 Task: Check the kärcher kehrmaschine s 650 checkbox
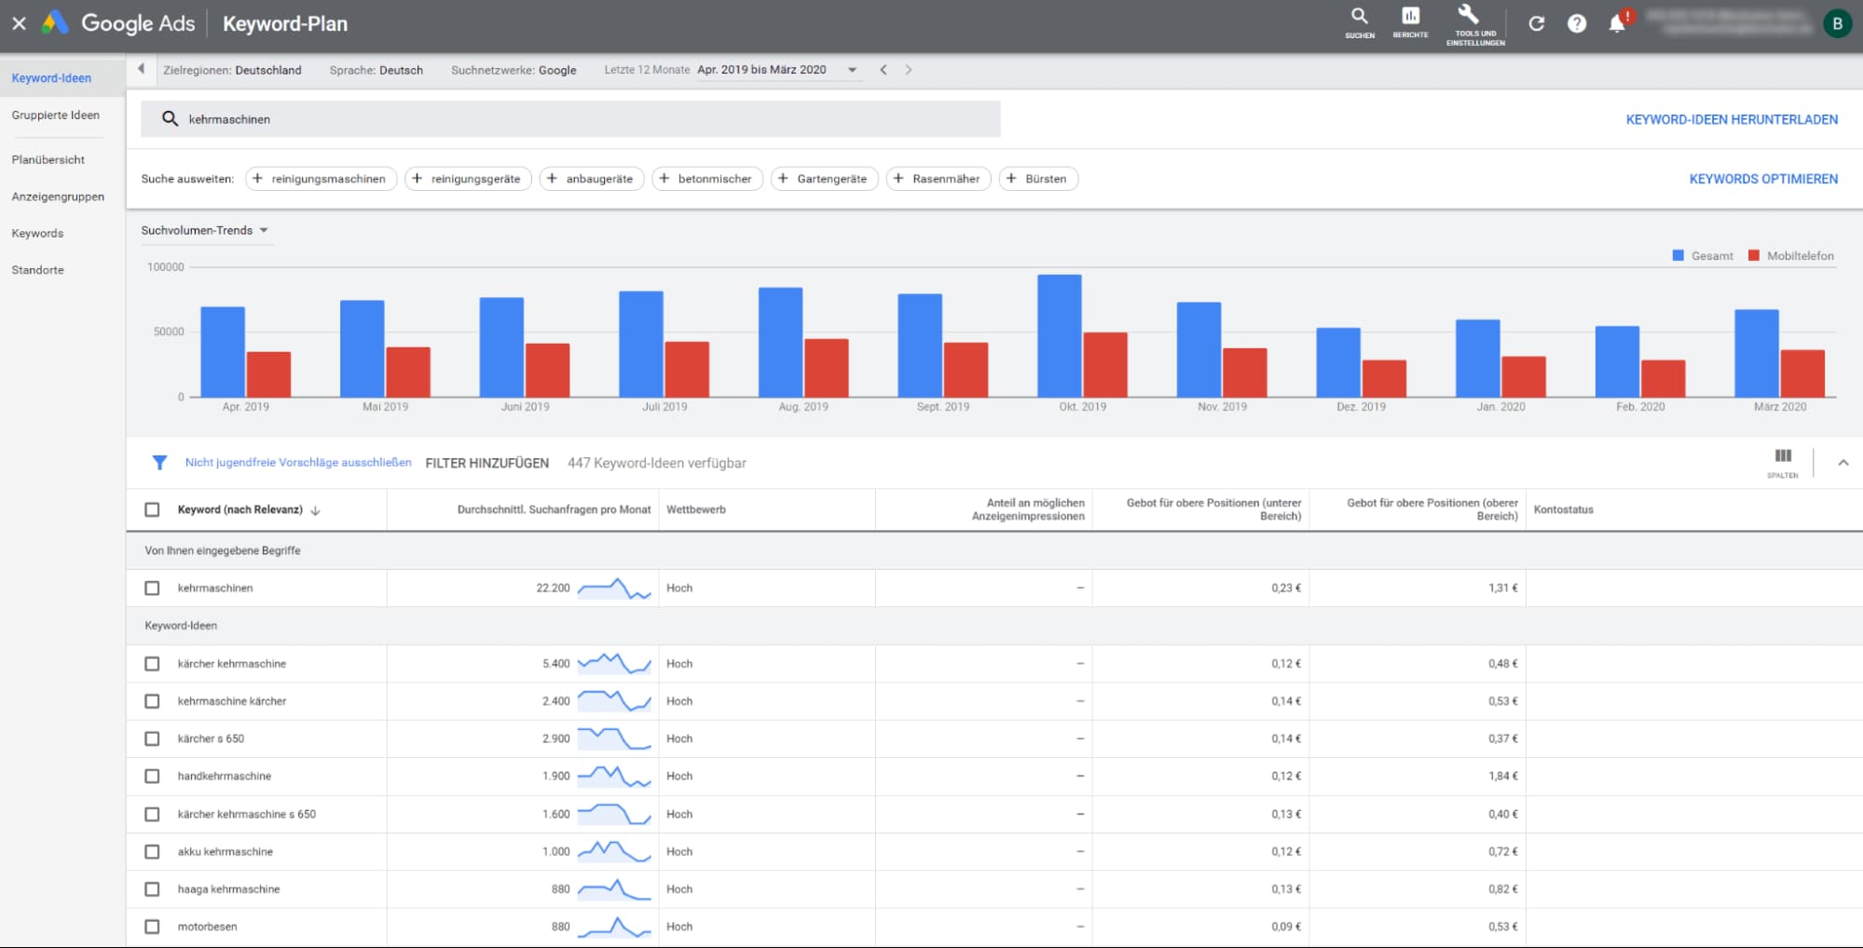click(x=152, y=814)
